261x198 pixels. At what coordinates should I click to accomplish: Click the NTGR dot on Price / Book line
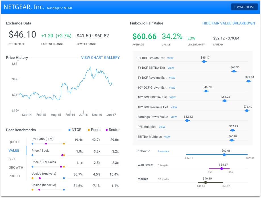coord(32,155)
